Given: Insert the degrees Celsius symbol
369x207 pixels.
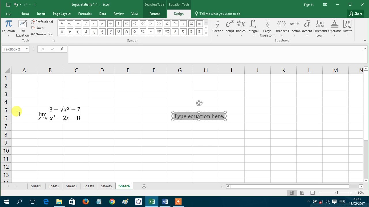Looking at the screenshot, I should coord(167,32).
